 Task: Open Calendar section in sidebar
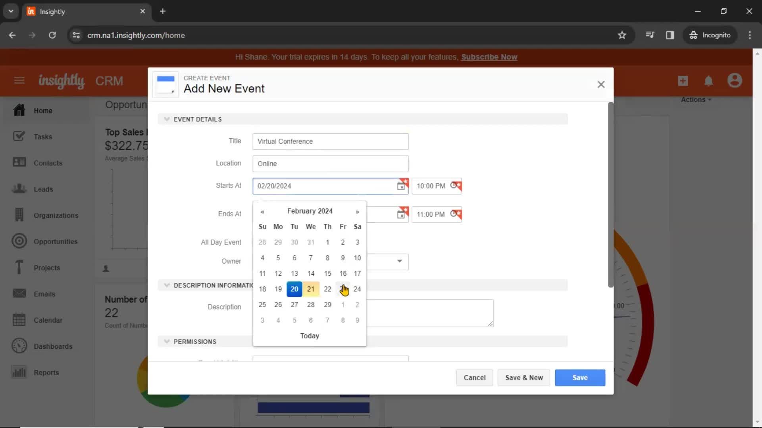tap(48, 320)
